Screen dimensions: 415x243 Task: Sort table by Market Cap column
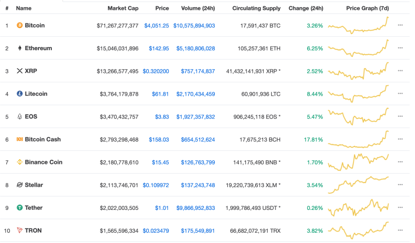click(x=123, y=8)
